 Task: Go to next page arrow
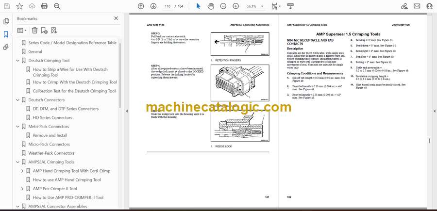(x=153, y=6)
